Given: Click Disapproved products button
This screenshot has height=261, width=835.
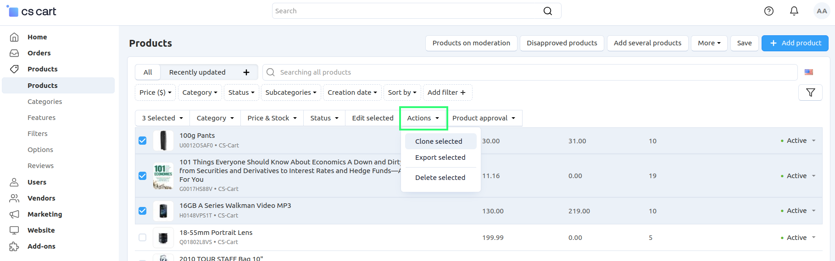Looking at the screenshot, I should [x=562, y=43].
